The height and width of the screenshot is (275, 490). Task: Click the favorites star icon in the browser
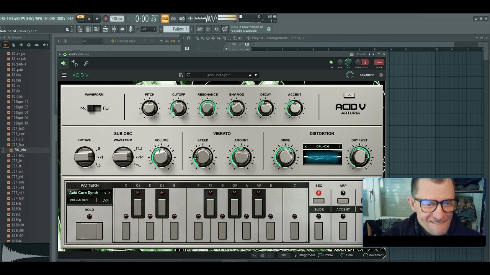pos(44,45)
